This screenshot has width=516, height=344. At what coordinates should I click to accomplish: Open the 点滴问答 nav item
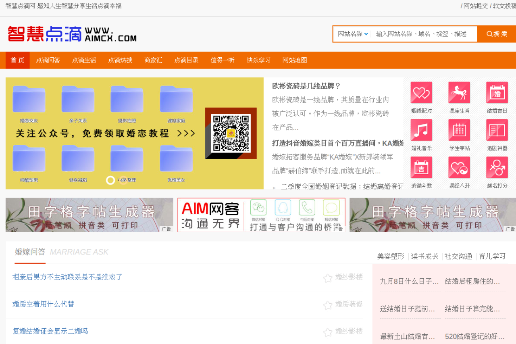[48, 60]
